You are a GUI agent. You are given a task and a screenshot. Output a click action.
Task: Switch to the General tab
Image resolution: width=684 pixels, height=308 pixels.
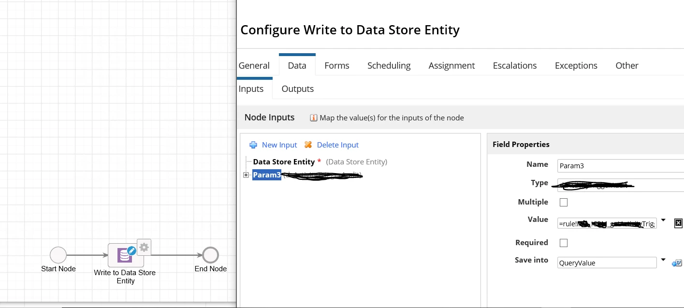[254, 65]
